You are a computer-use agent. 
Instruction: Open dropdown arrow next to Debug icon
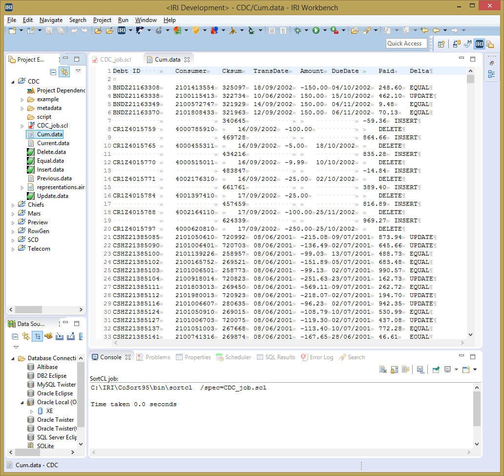(x=306, y=31)
